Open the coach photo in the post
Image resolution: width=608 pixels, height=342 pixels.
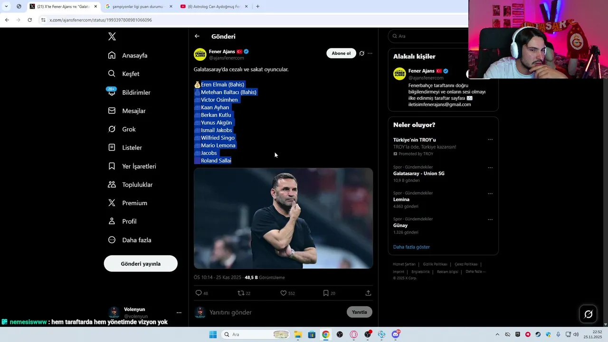283,218
